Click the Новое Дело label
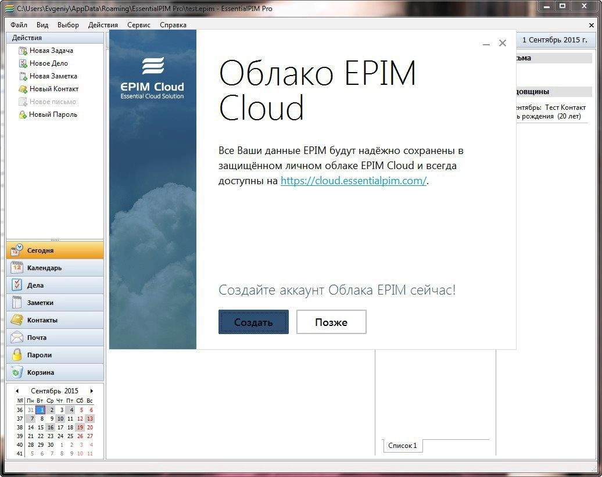Image resolution: width=602 pixels, height=477 pixels. click(x=49, y=63)
